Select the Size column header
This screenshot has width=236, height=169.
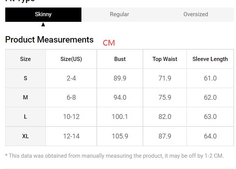tap(26, 59)
